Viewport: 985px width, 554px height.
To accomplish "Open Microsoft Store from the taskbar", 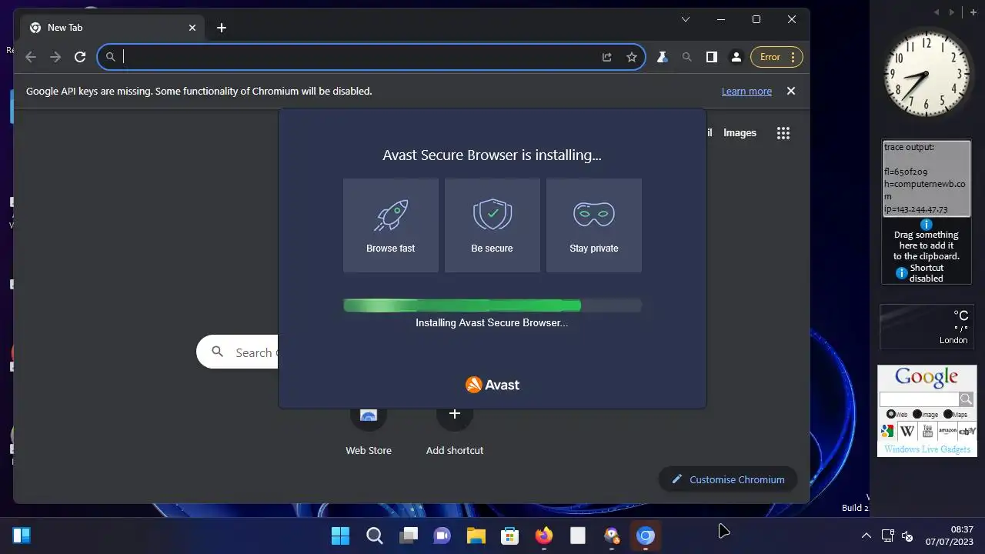I will (x=510, y=536).
